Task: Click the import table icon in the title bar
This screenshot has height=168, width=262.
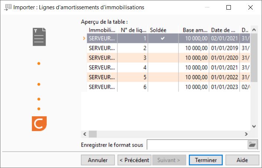Action: click(x=8, y=7)
